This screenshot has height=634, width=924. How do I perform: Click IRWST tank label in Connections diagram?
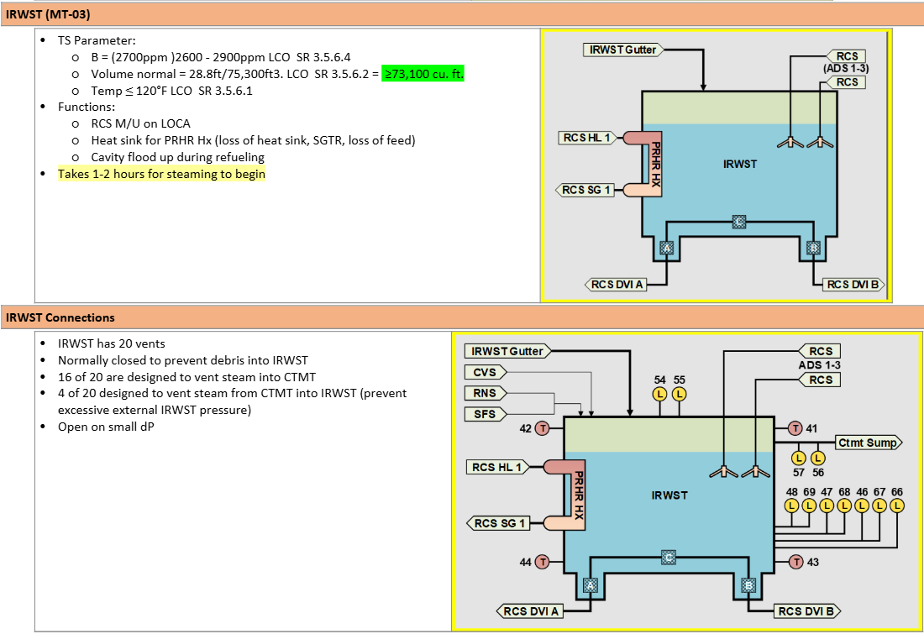[x=669, y=495]
